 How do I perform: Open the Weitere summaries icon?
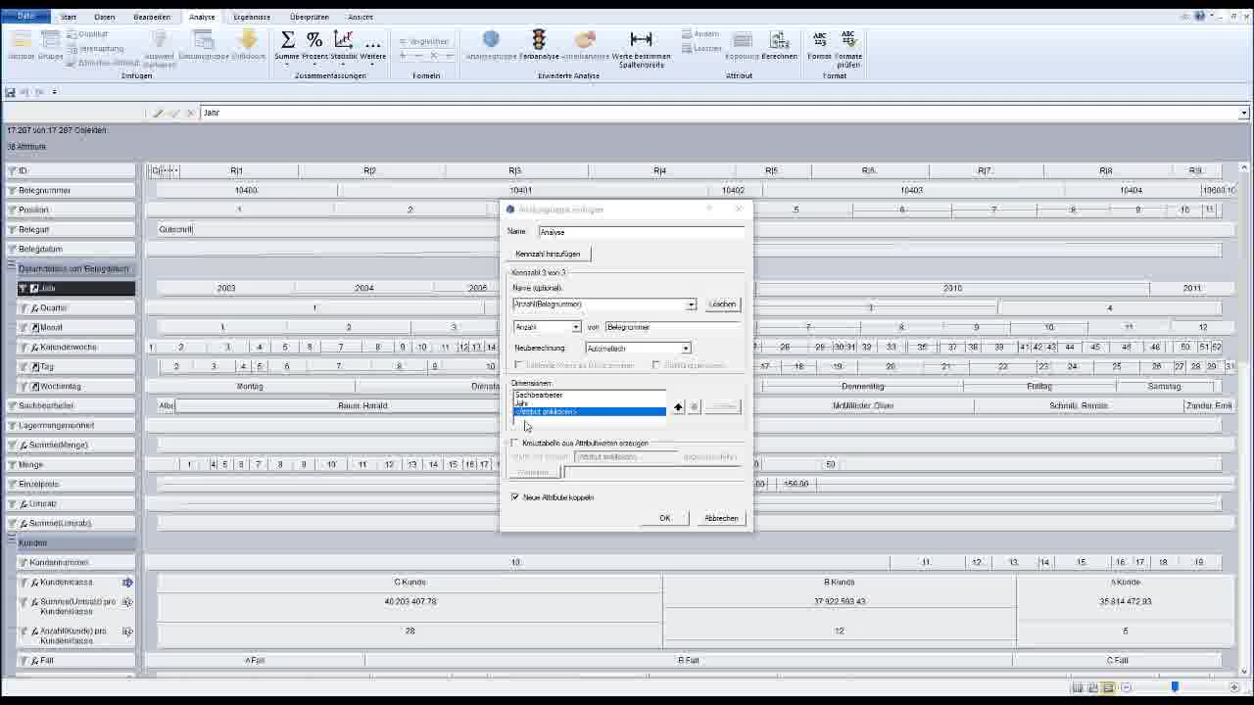[x=373, y=43]
